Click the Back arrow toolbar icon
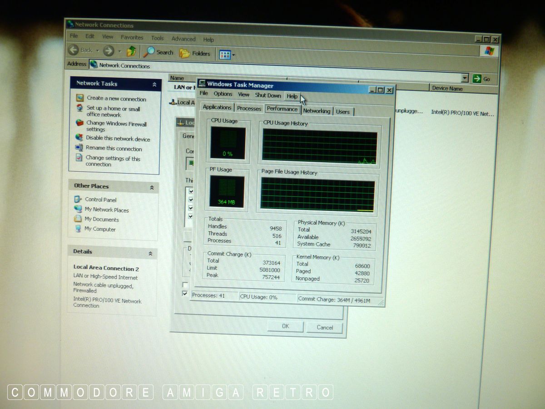Viewport: 545px width, 409px height. [x=74, y=50]
